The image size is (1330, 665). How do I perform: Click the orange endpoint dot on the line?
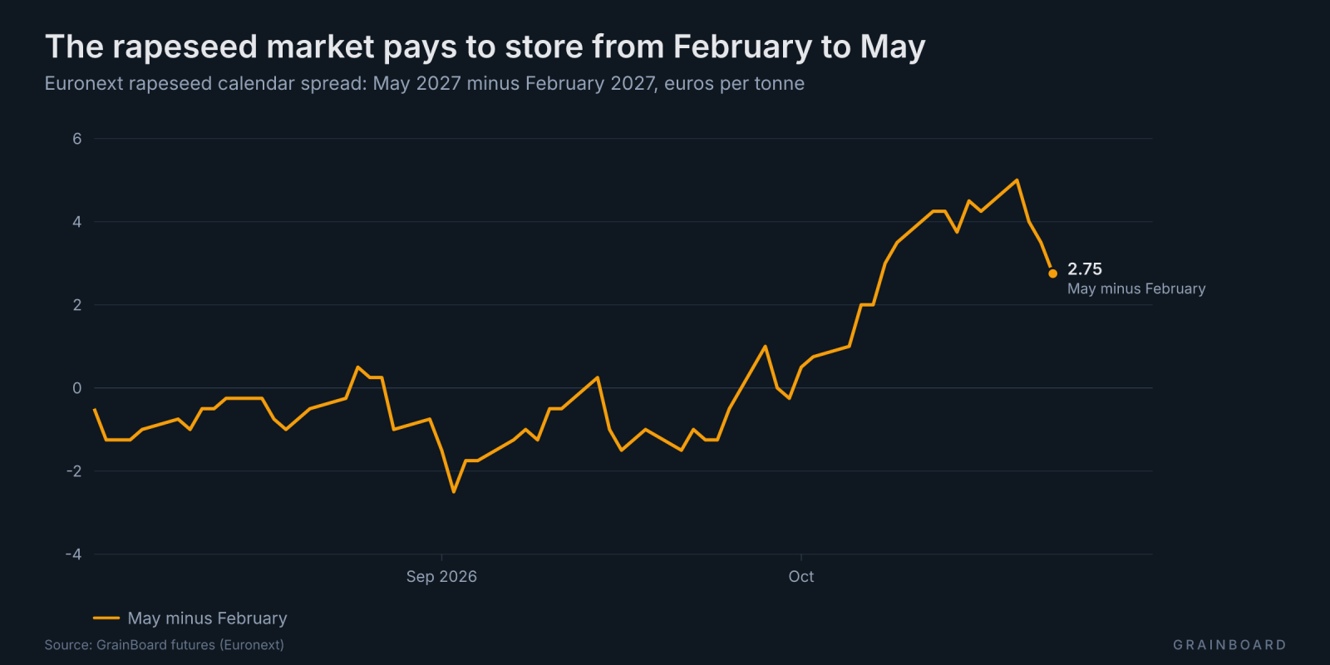[1052, 273]
